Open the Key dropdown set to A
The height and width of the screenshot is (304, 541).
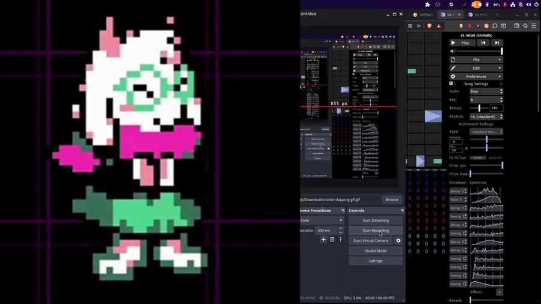(486, 100)
